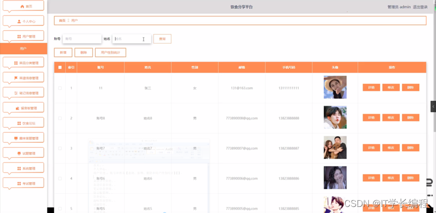Screen dimensions: 436x213
Task: Click the right-edge panel collapse arrow
Action: tap(433, 107)
